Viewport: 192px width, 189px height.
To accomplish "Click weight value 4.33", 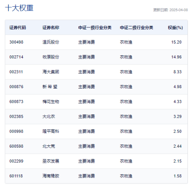I will coord(177,101).
